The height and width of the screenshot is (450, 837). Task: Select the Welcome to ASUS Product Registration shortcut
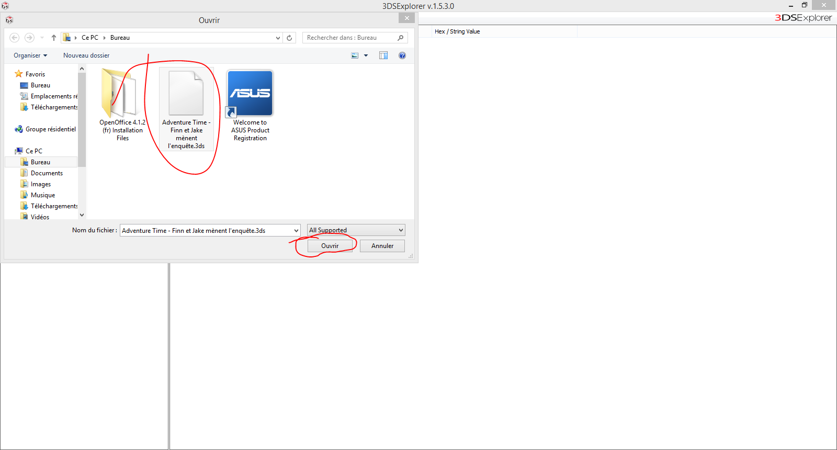(x=250, y=105)
